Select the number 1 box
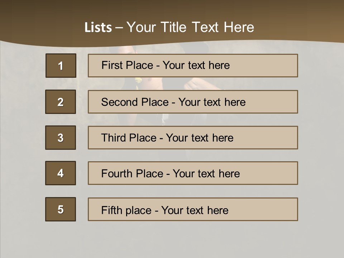The height and width of the screenshot is (258, 344). pyautogui.click(x=61, y=66)
